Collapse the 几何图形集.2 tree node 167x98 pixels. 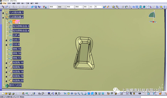click(3, 18)
